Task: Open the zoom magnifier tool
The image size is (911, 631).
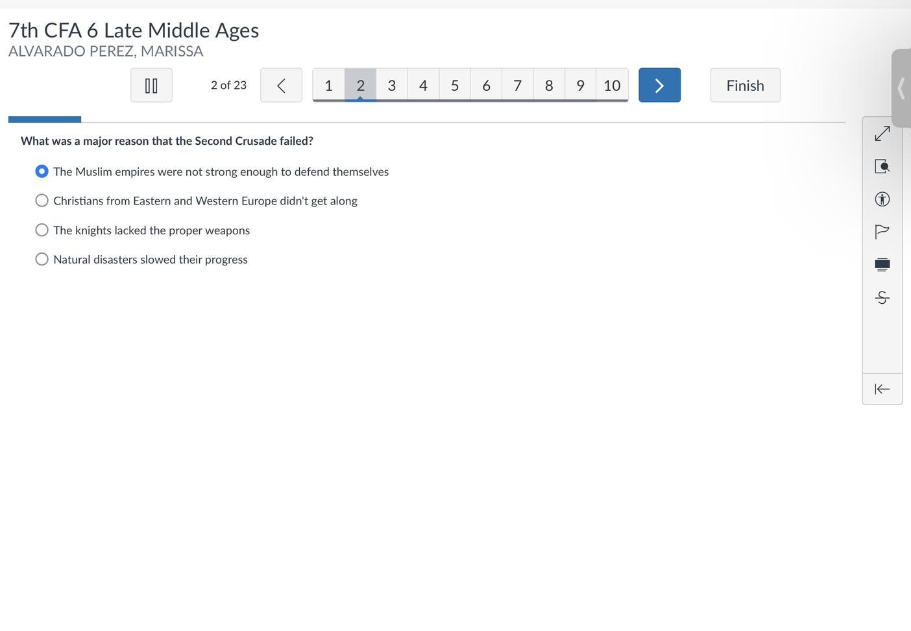Action: [882, 167]
